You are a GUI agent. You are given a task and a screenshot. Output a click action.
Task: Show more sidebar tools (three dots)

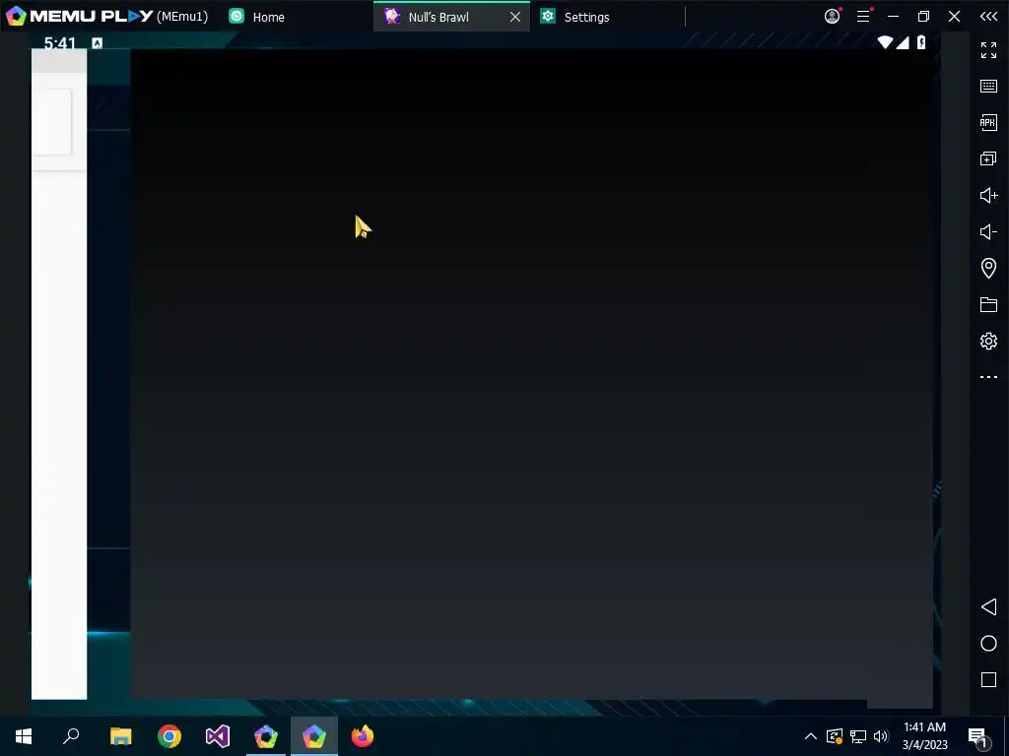(x=988, y=377)
